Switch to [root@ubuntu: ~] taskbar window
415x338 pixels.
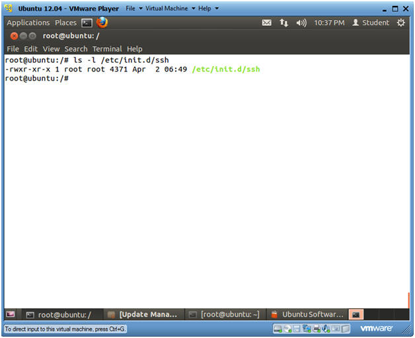pyautogui.click(x=225, y=315)
